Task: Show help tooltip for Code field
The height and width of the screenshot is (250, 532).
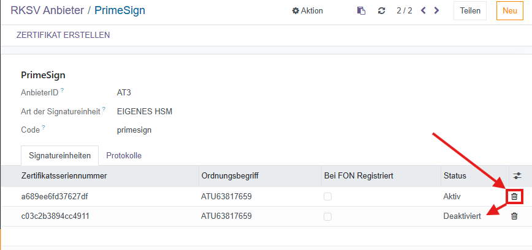Action: coord(45,128)
